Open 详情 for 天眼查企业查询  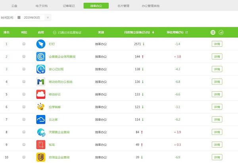pyautogui.click(x=217, y=132)
